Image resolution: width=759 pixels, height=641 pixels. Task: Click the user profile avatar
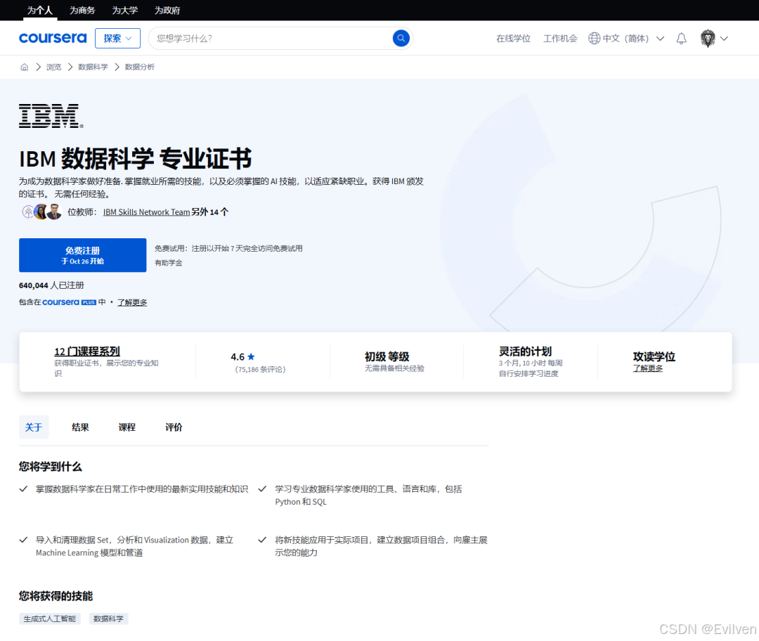[708, 38]
